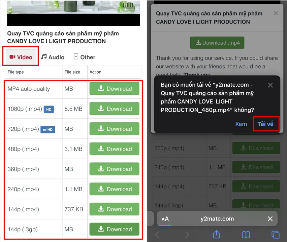Switch to the Other tab
This screenshot has width=287, height=242.
point(84,57)
